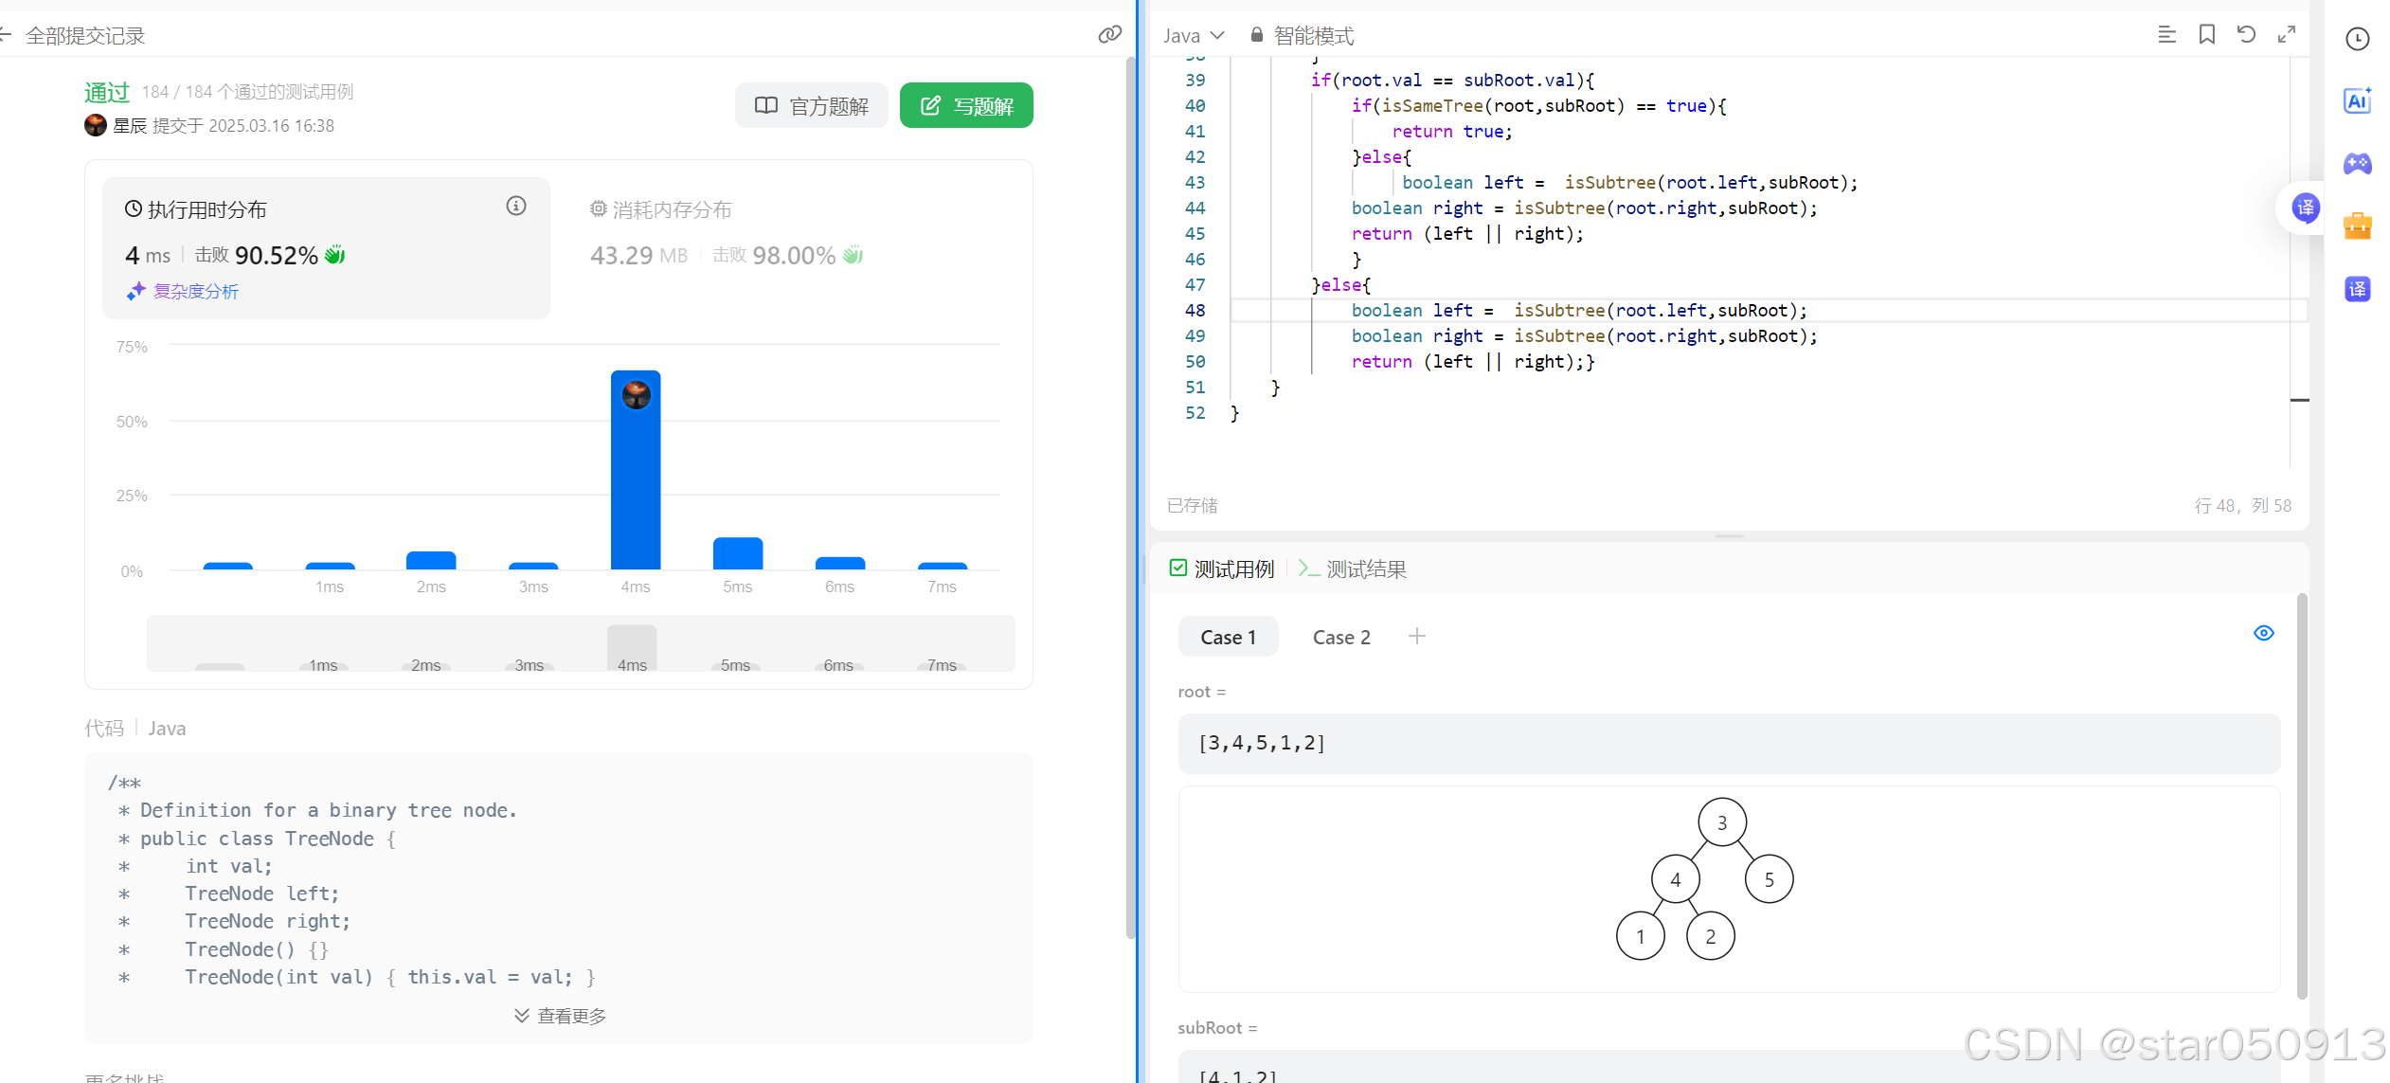Image resolution: width=2390 pixels, height=1083 pixels.
Task: Click the 4ms segment in range slider
Action: coord(632,648)
